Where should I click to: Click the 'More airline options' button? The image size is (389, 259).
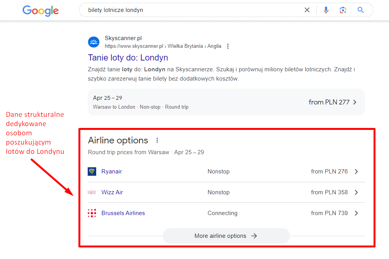coord(226,236)
